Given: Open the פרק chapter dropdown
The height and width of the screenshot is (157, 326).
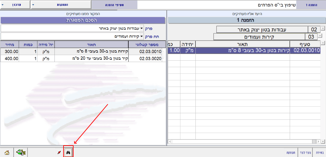Looking at the screenshot, I should pos(142,28).
